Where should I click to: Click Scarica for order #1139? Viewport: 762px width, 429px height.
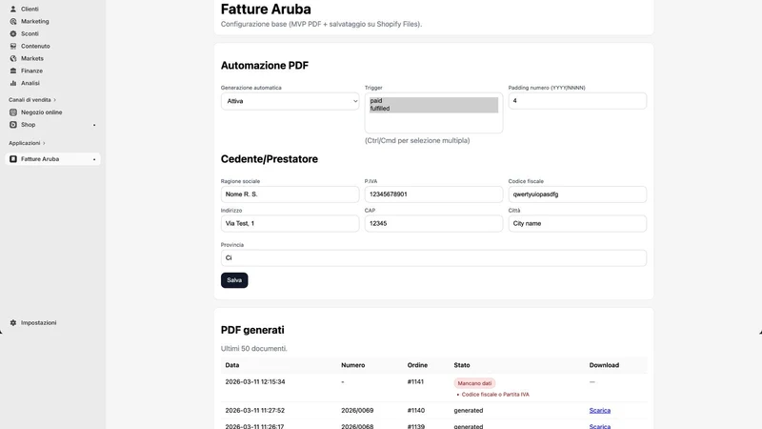tap(600, 426)
